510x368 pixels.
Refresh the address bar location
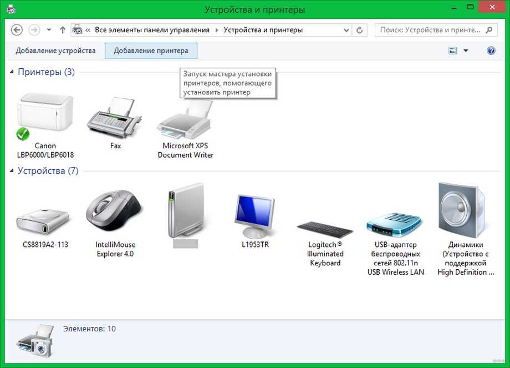(360, 30)
